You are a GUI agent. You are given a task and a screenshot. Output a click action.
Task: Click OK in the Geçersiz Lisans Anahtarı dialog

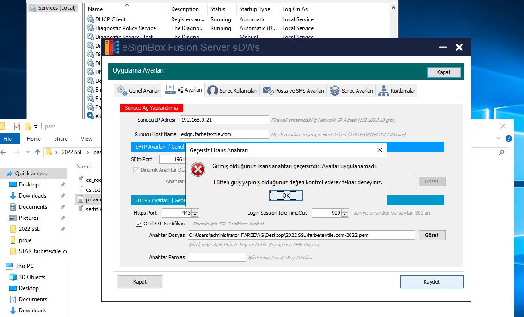286,196
